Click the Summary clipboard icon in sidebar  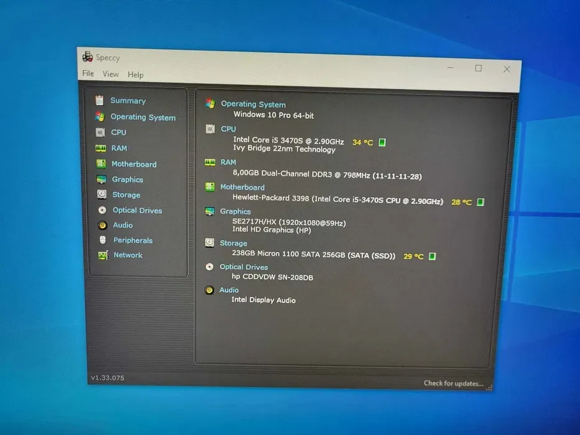[99, 100]
